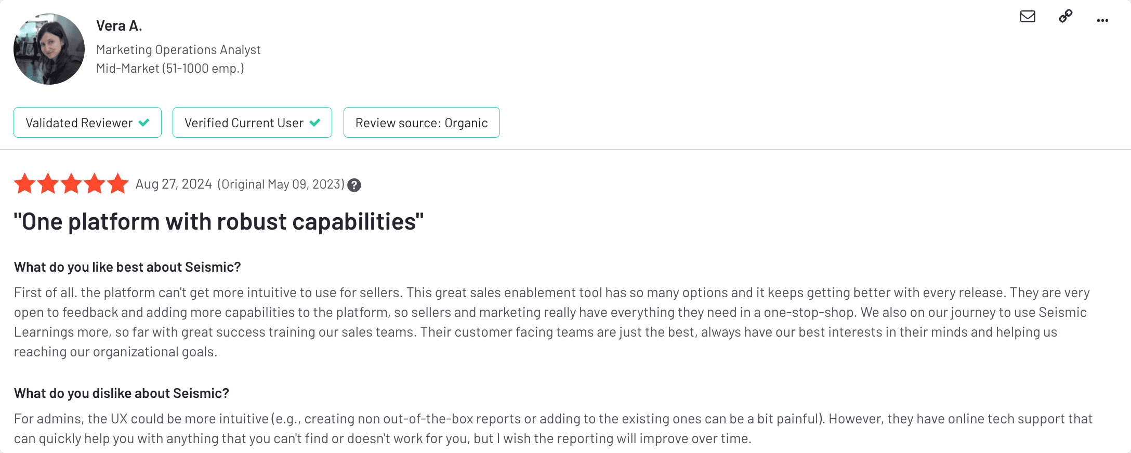This screenshot has height=453, width=1131.
Task: Click the Validated Reviewer badge
Action: click(x=87, y=123)
